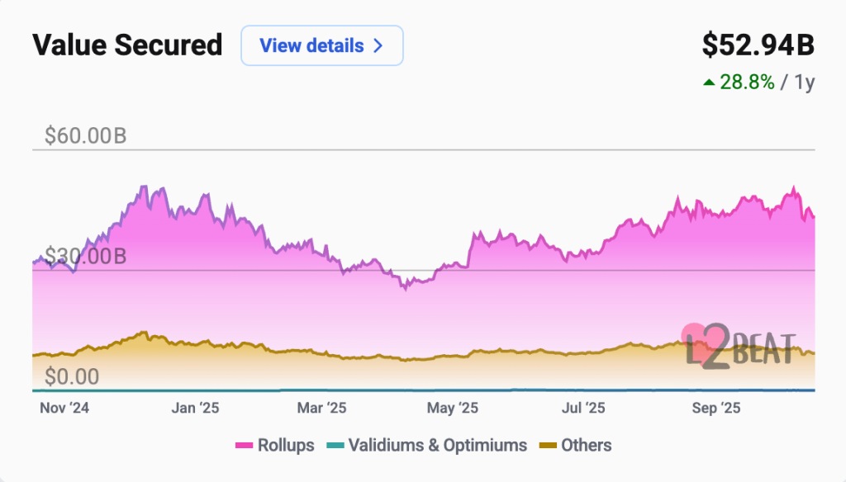Screen dimensions: 846x482
Task: Click the View details button
Action: point(321,45)
